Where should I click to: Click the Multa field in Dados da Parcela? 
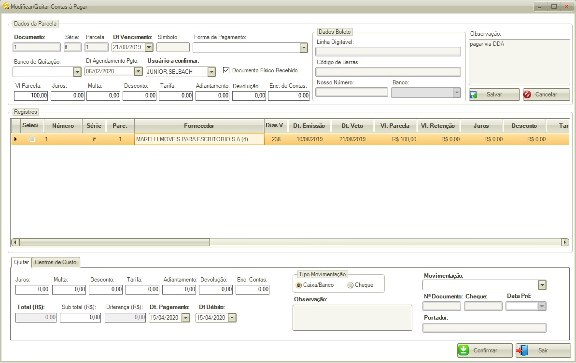click(103, 96)
